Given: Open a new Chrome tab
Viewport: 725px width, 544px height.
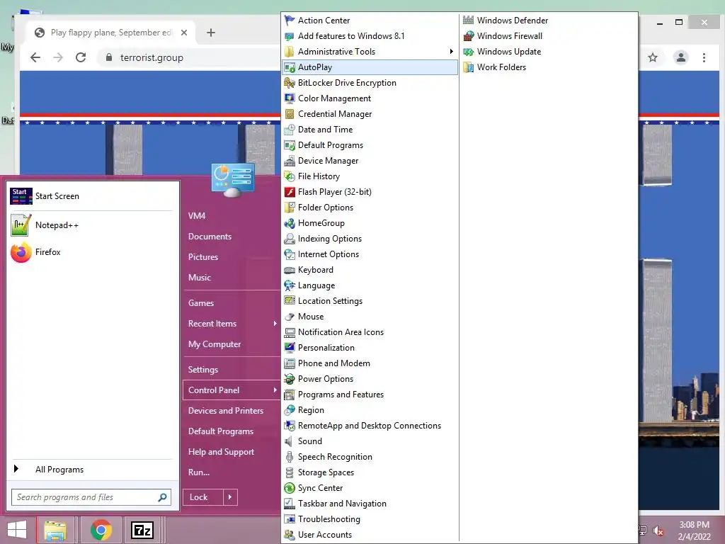Looking at the screenshot, I should pos(211,33).
